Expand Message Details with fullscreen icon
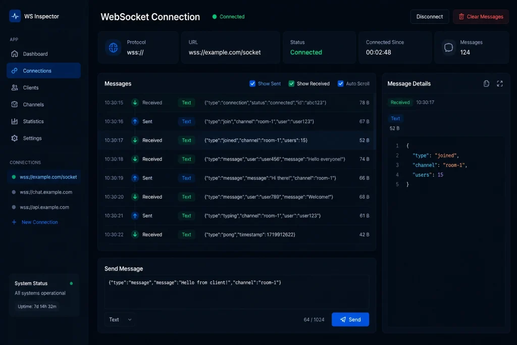Viewport: 517px width, 345px height. (x=500, y=83)
